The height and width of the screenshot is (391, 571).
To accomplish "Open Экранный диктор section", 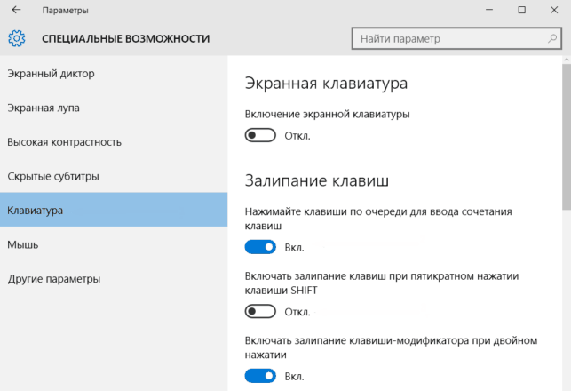I will (x=114, y=74).
